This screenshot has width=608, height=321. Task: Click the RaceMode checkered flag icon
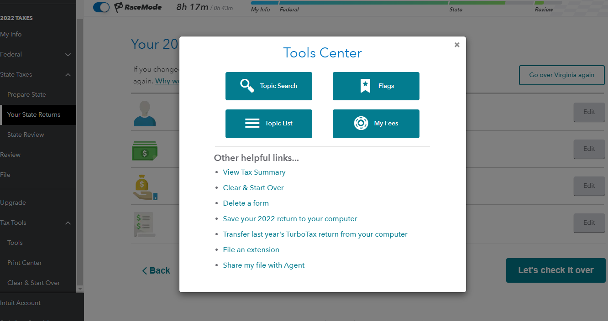pos(119,7)
